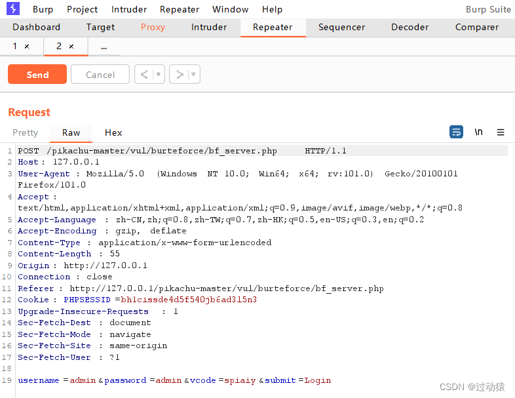Click the Burp Suite lightning logo icon
The height and width of the screenshot is (398, 515).
coord(13,9)
